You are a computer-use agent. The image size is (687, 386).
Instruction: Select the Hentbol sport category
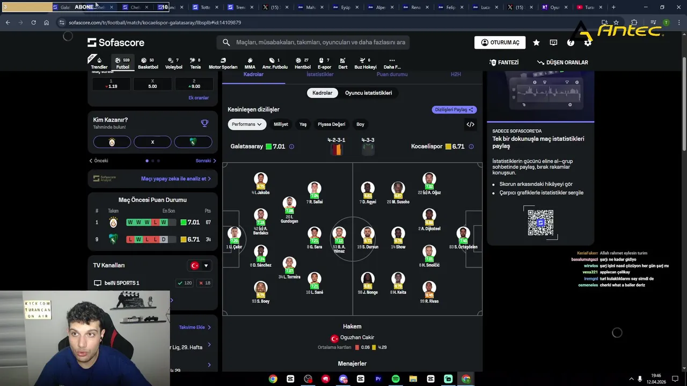tap(302, 63)
